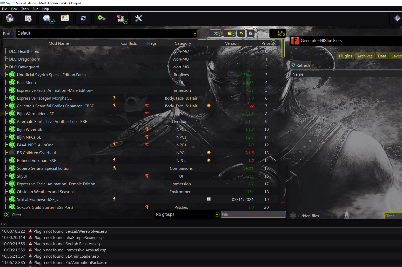Viewport: 402px width, 267px height.
Task: Click orange star icon on RS Children Overhaul row
Action: pos(209,152)
